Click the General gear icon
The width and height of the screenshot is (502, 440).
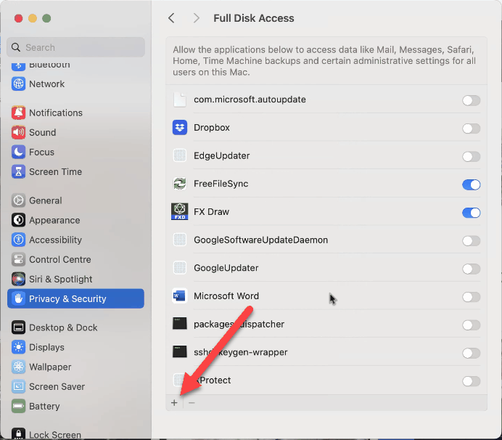point(18,200)
